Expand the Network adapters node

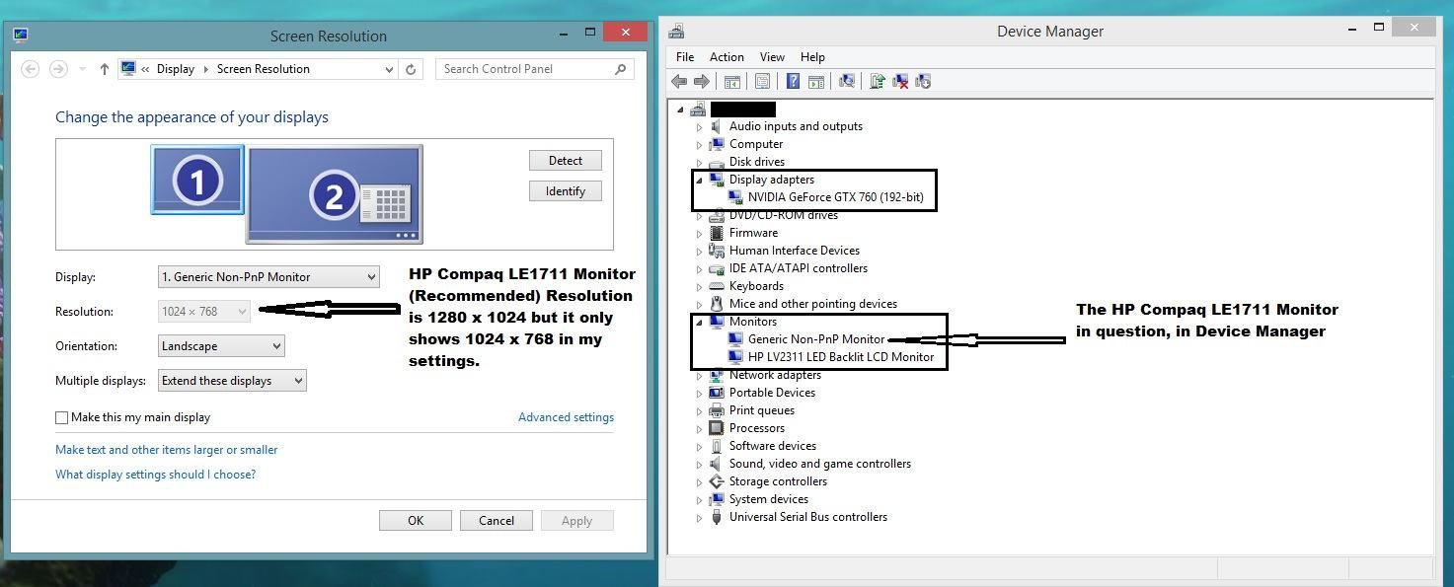[x=699, y=376]
